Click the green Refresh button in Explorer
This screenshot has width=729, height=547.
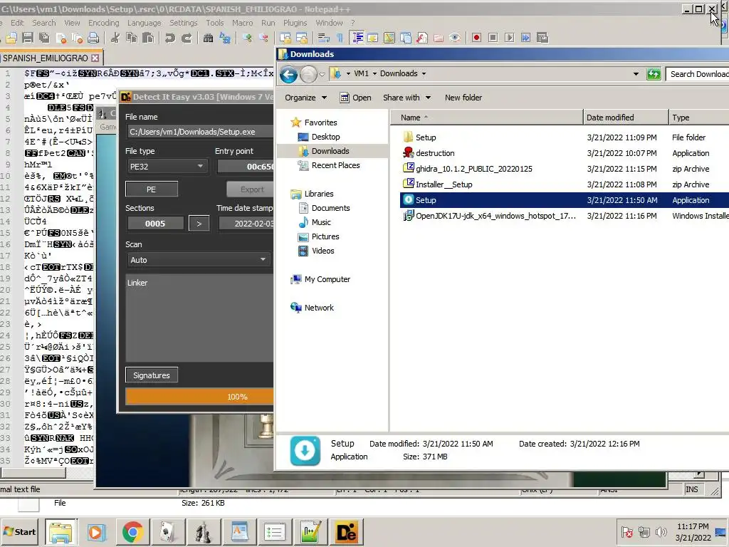(x=654, y=74)
